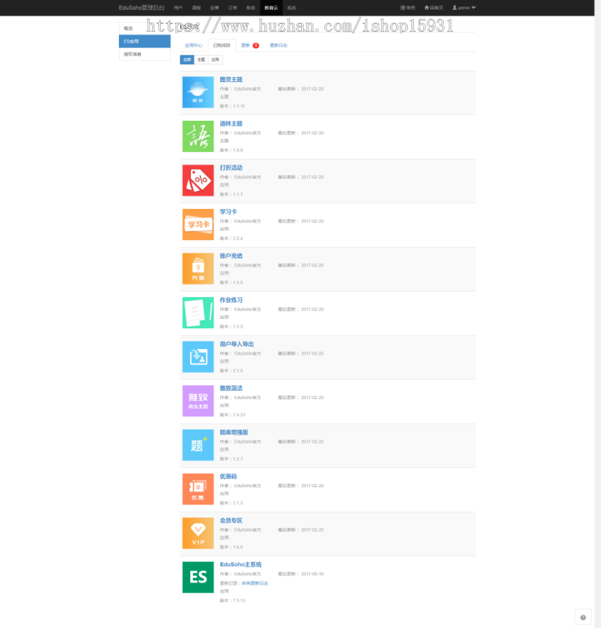The width and height of the screenshot is (601, 628).
Task: Open the 用户导入导出 title link
Action: tap(237, 344)
